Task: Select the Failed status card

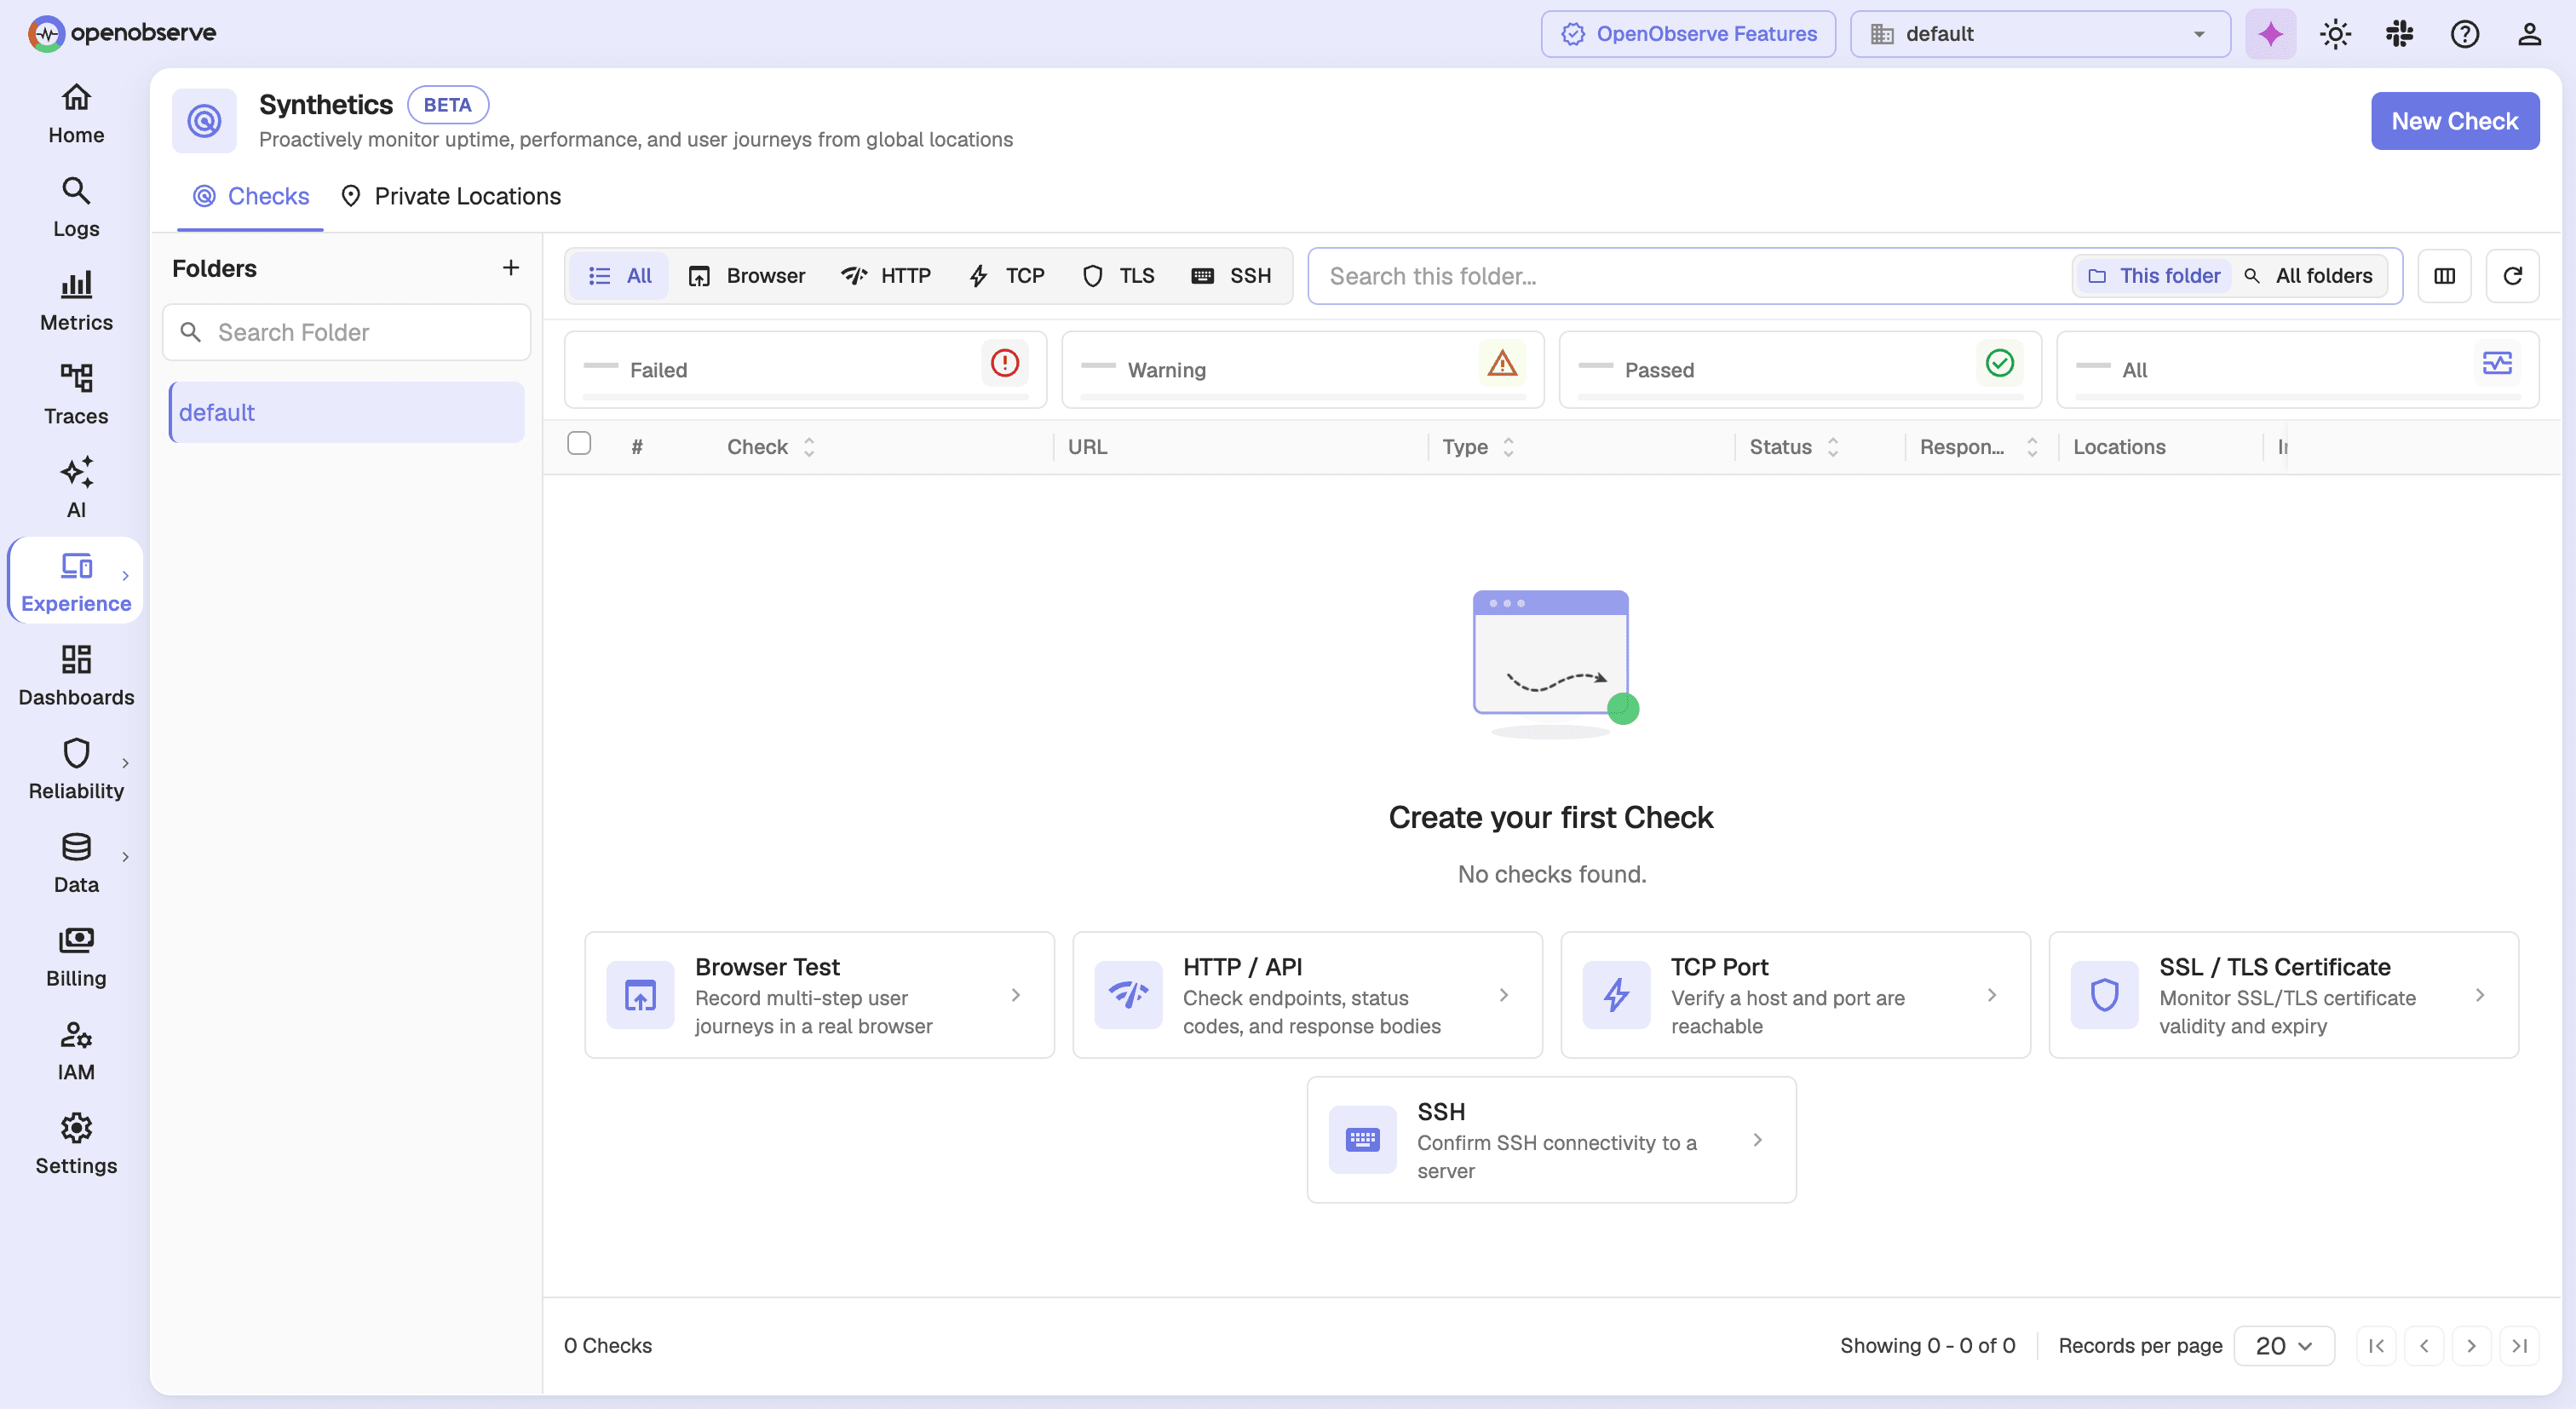Action: click(805, 370)
